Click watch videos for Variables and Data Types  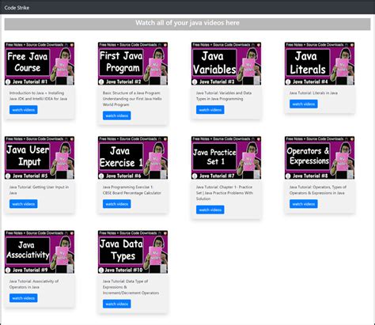tap(210, 110)
